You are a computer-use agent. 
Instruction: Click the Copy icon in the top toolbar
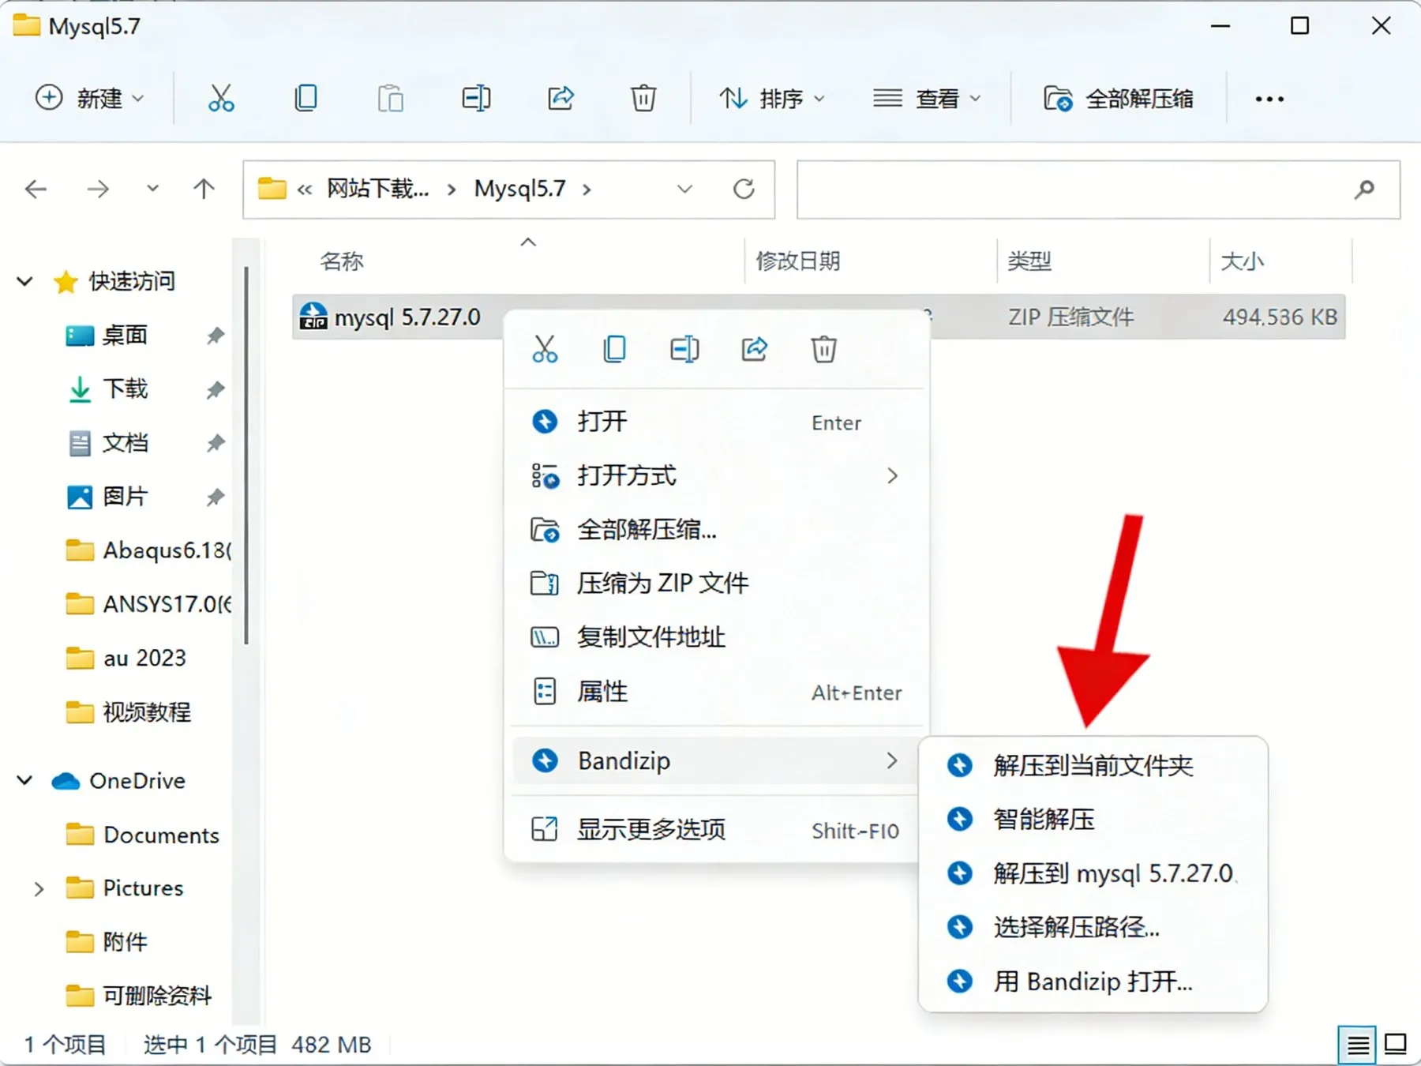pos(306,99)
